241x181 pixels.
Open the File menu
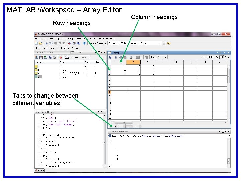click(x=37, y=38)
